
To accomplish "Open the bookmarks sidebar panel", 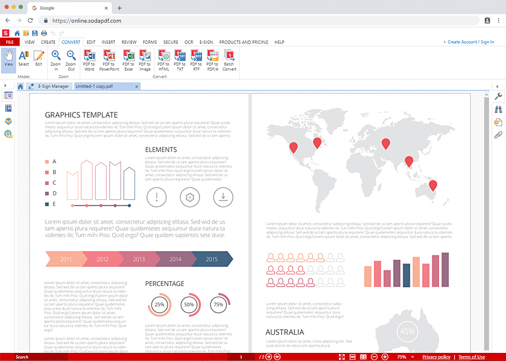I will [8, 108].
